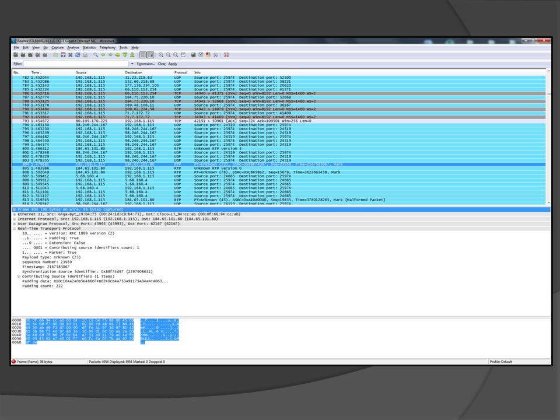Screen dimensions: 560x420
Task: Collapse the Real-Time Transport Protocol node
Action: (x=14, y=229)
